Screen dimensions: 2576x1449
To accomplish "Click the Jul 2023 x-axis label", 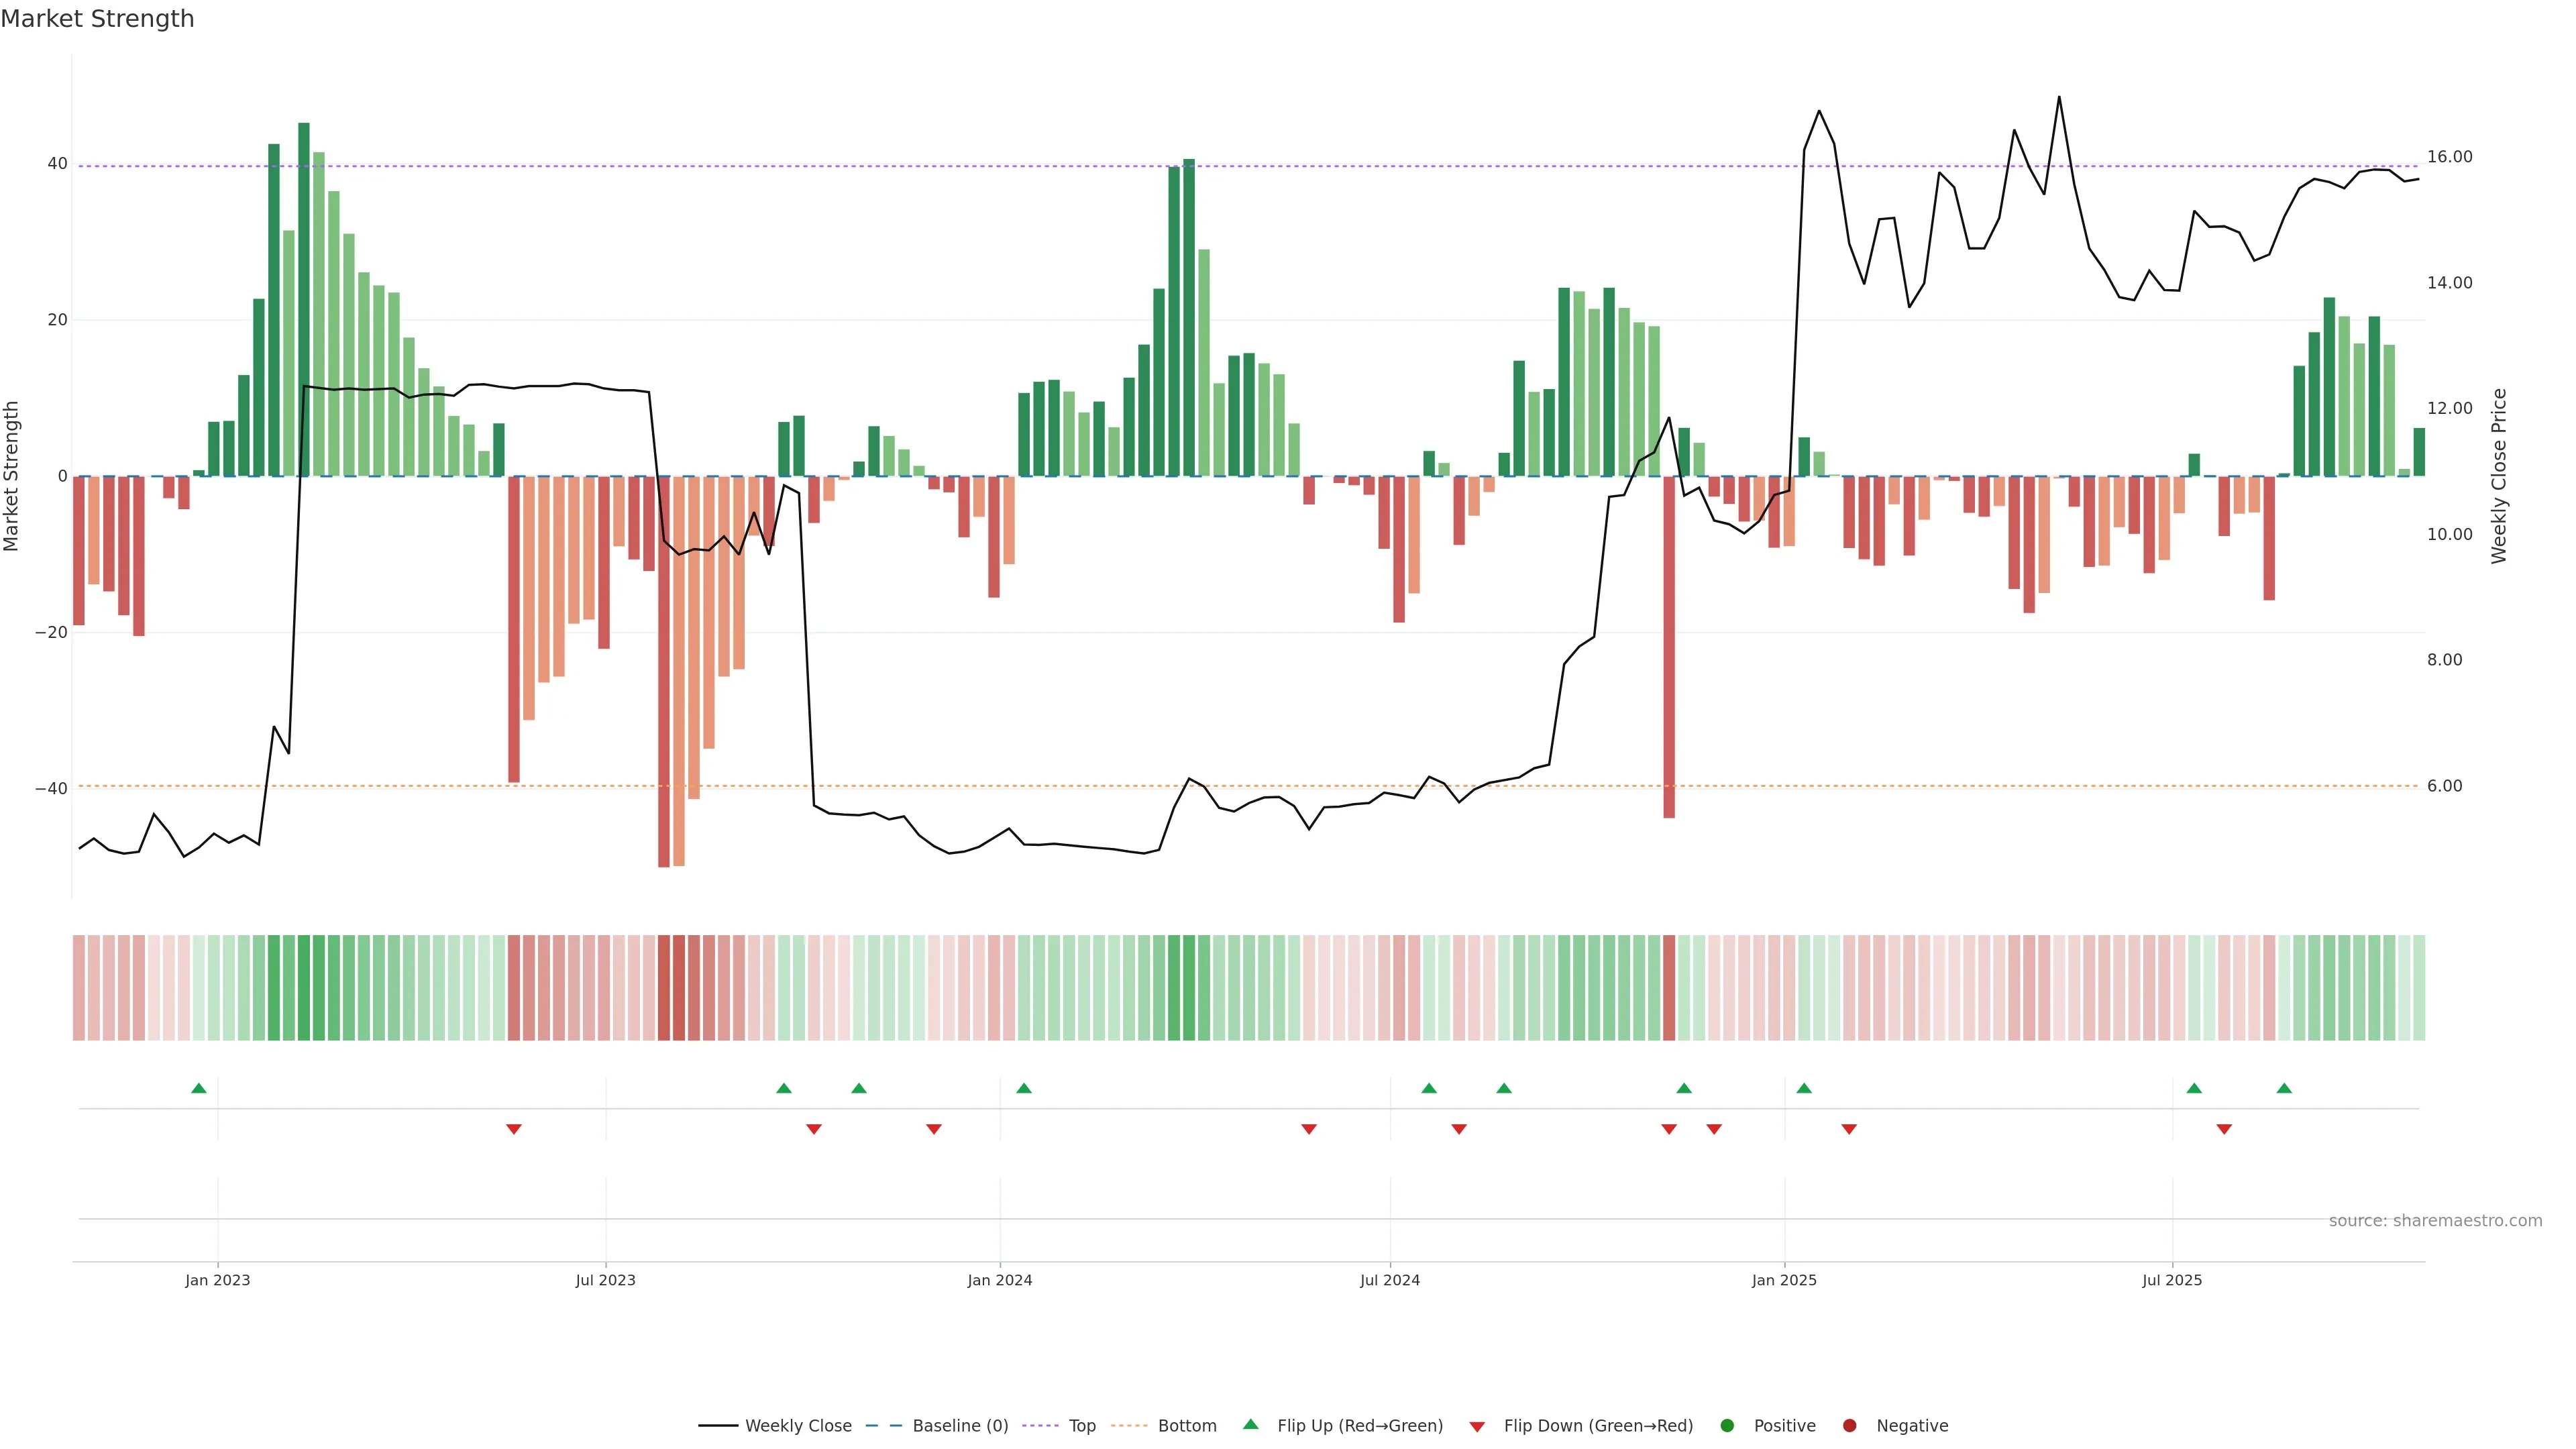I will click(x=605, y=1280).
